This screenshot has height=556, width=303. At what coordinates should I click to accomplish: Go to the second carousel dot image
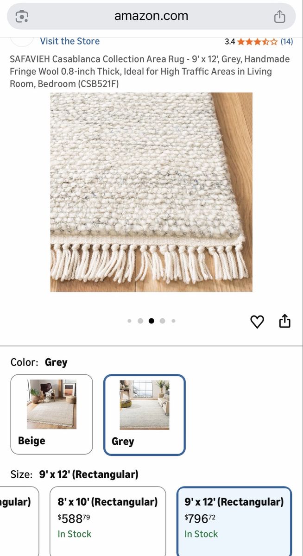(140, 321)
